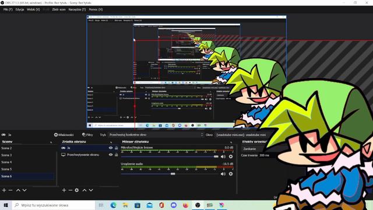Toggle visibility eye of Ja source
The height and width of the screenshot is (210, 373).
coord(111,148)
